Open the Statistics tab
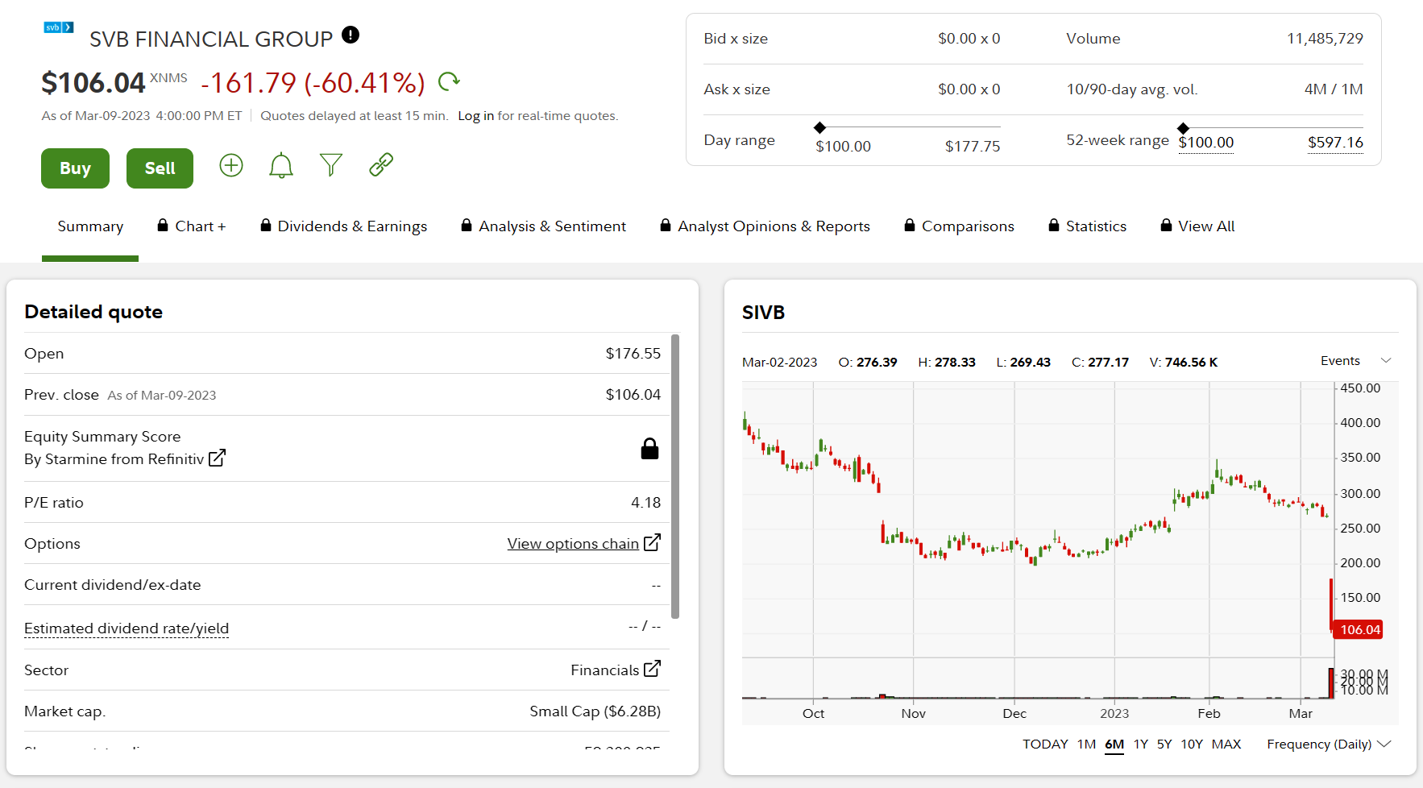 tap(1087, 226)
